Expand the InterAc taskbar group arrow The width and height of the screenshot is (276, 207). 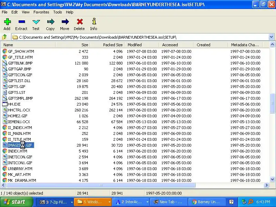point(147,202)
